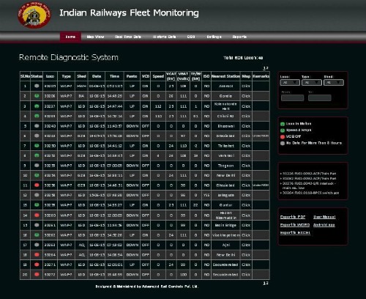Viewport: 366px width, 299px height.
Task: Click Export to WORD link
Action: click(x=295, y=225)
